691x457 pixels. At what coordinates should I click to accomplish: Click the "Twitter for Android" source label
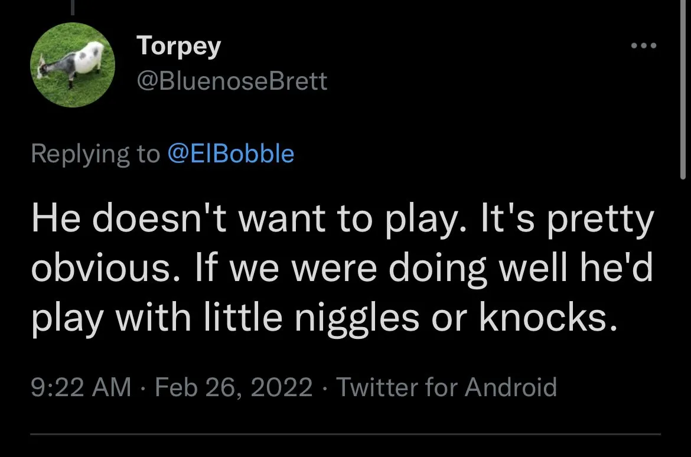click(x=446, y=387)
